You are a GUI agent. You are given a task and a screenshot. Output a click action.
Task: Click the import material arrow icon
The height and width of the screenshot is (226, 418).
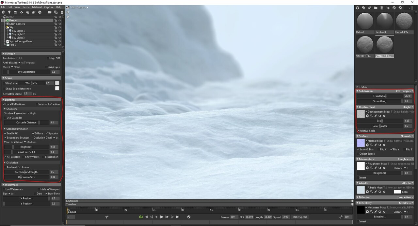click(x=394, y=8)
